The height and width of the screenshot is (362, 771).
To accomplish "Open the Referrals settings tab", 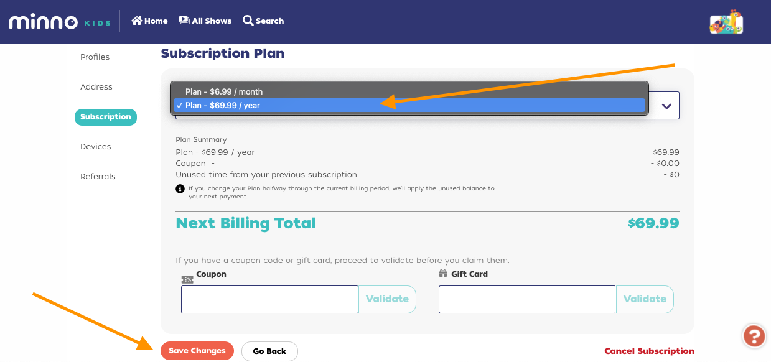I will tap(98, 177).
